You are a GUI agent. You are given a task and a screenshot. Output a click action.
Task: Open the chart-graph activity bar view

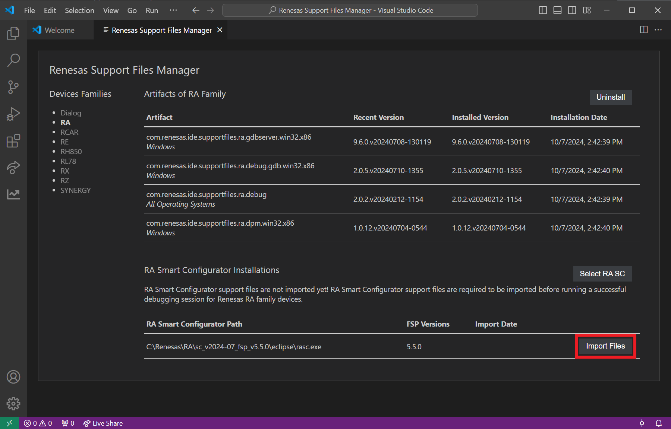coord(13,194)
